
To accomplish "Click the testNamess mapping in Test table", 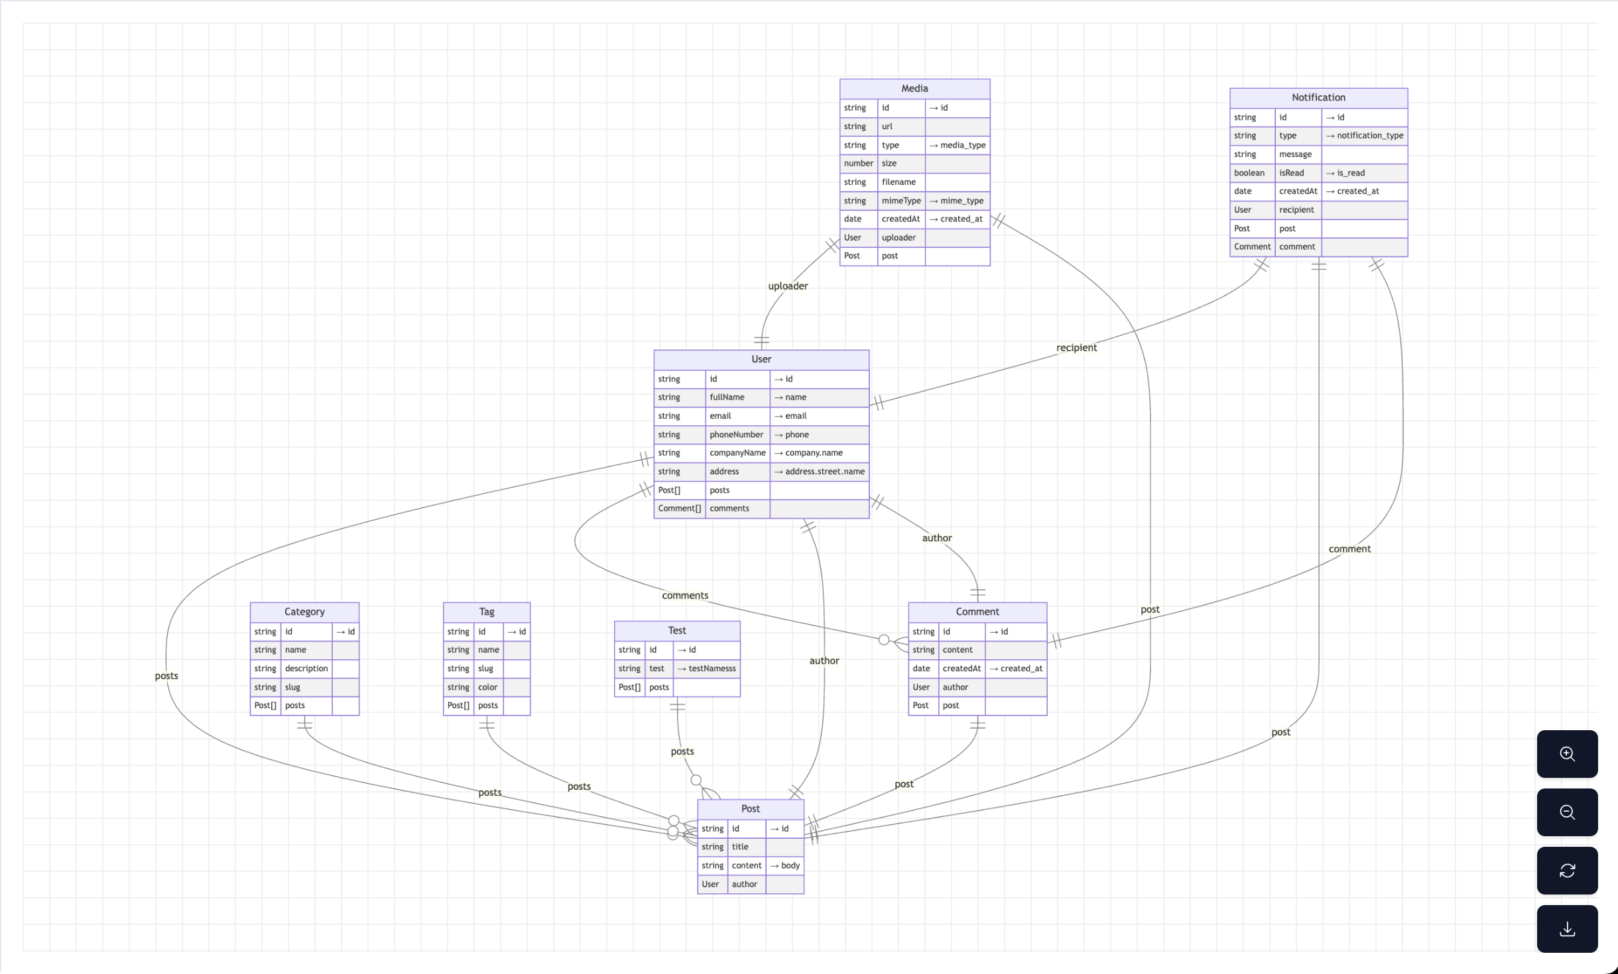I will tap(706, 669).
